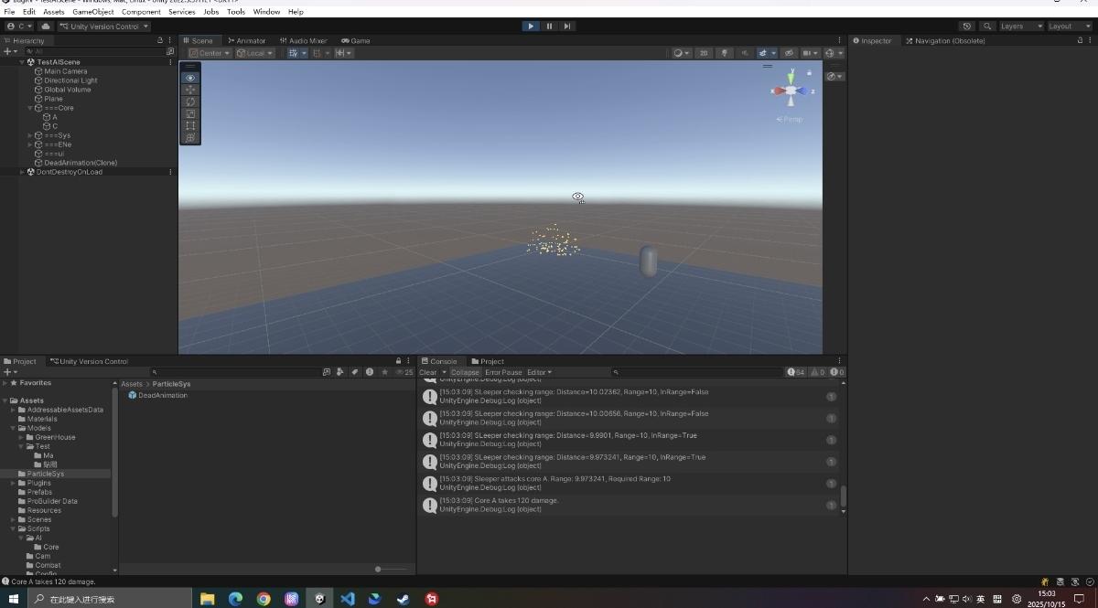Click the Step frame button

(x=568, y=27)
